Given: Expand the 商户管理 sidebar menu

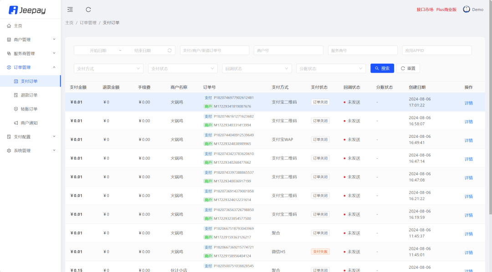Looking at the screenshot, I should pyautogui.click(x=30, y=40).
